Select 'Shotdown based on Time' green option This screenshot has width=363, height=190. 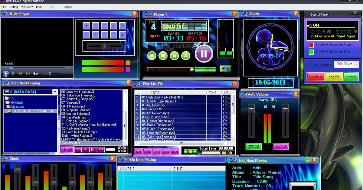(x=311, y=52)
